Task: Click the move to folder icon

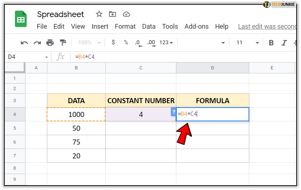Action: point(113,14)
